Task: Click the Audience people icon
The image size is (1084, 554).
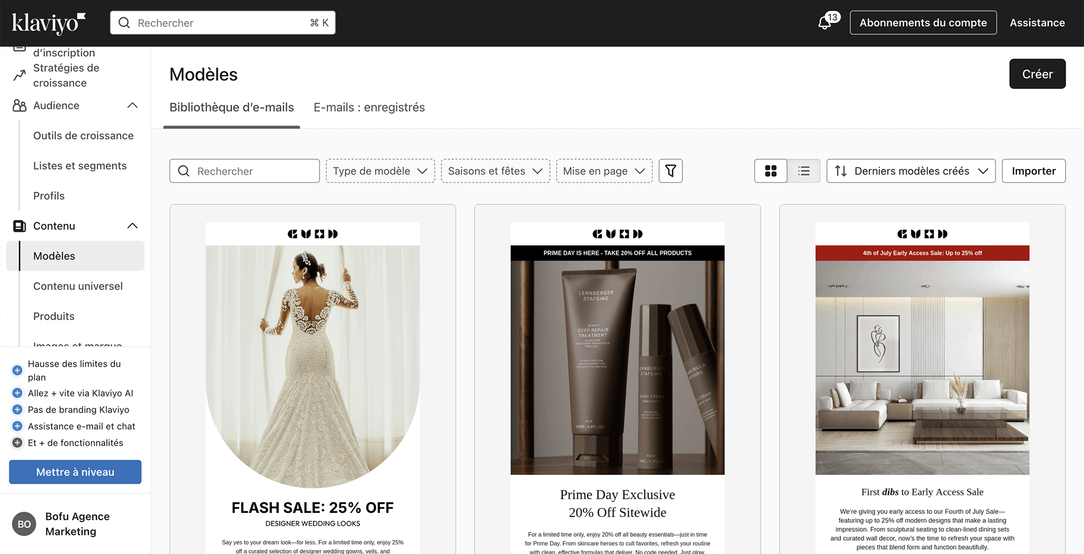Action: (x=19, y=106)
